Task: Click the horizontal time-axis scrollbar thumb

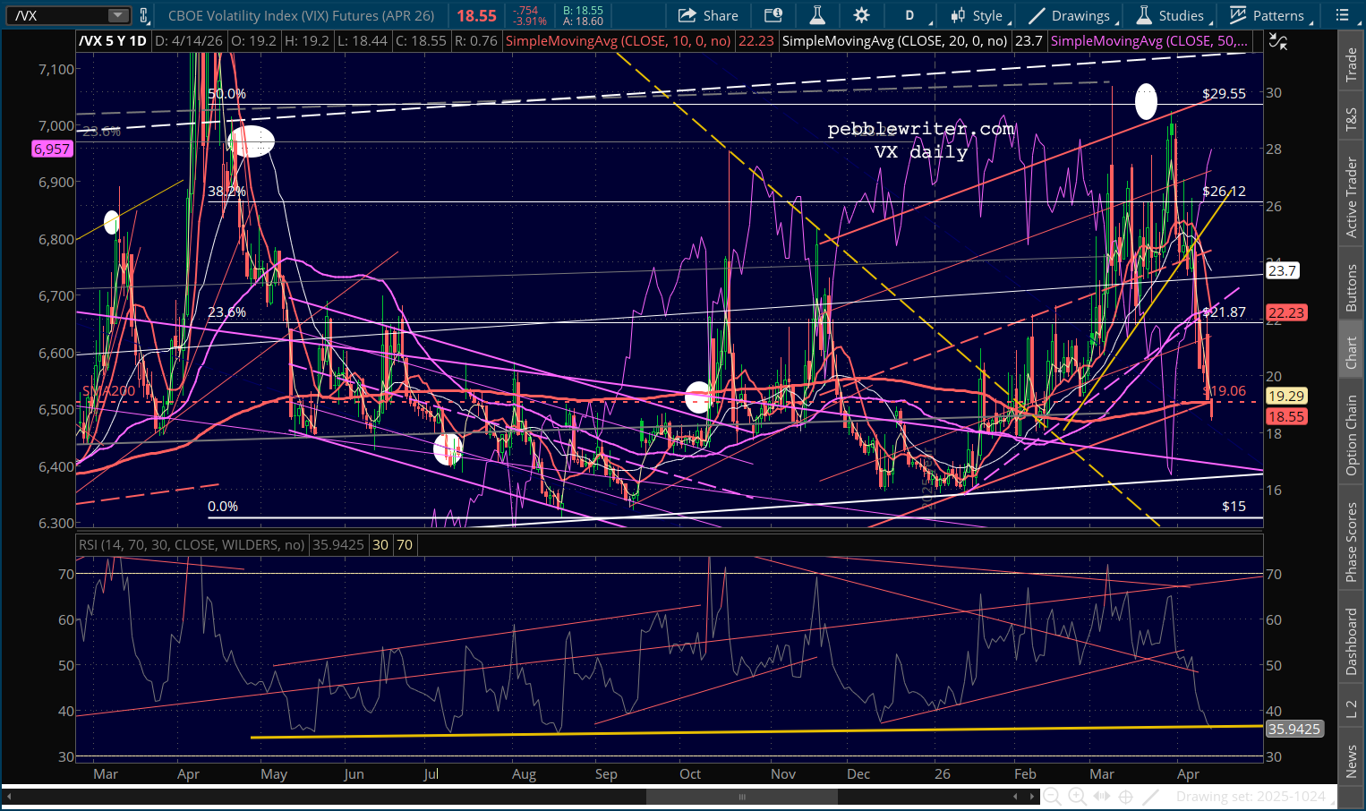Action: 741,797
